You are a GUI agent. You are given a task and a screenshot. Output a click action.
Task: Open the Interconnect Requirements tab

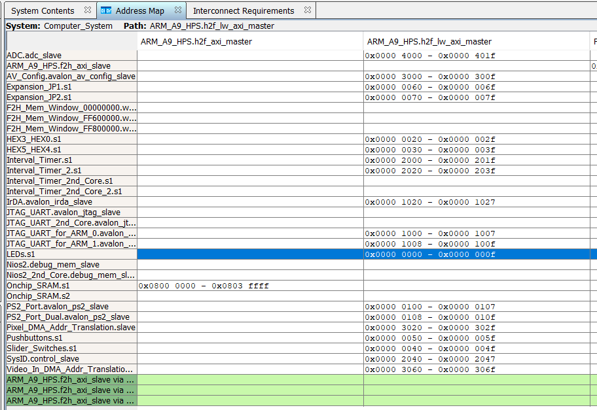pyautogui.click(x=243, y=10)
